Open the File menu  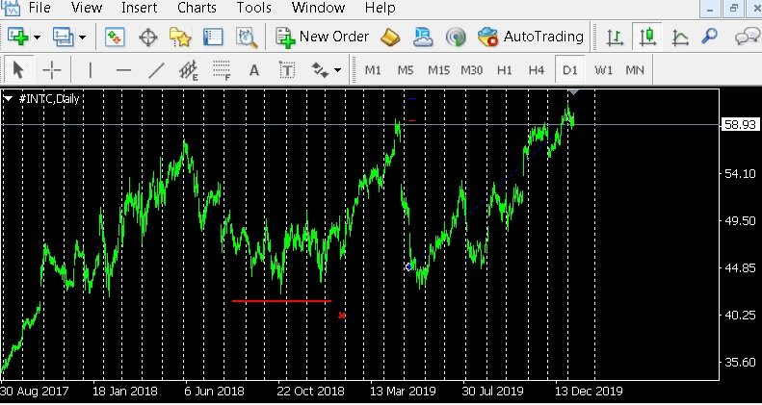pyautogui.click(x=41, y=8)
